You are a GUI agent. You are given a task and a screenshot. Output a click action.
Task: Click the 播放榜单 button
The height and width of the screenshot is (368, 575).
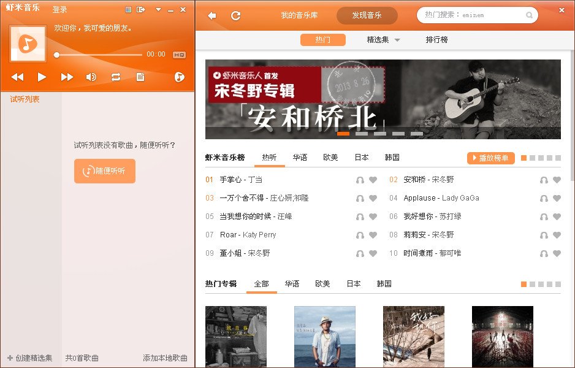(x=490, y=158)
